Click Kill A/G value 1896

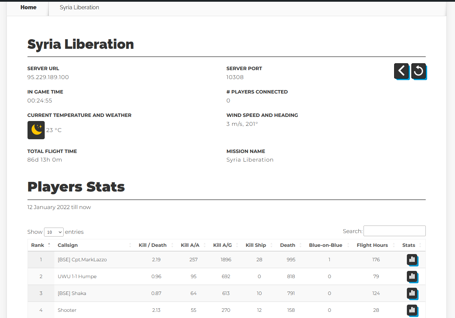tap(226, 260)
